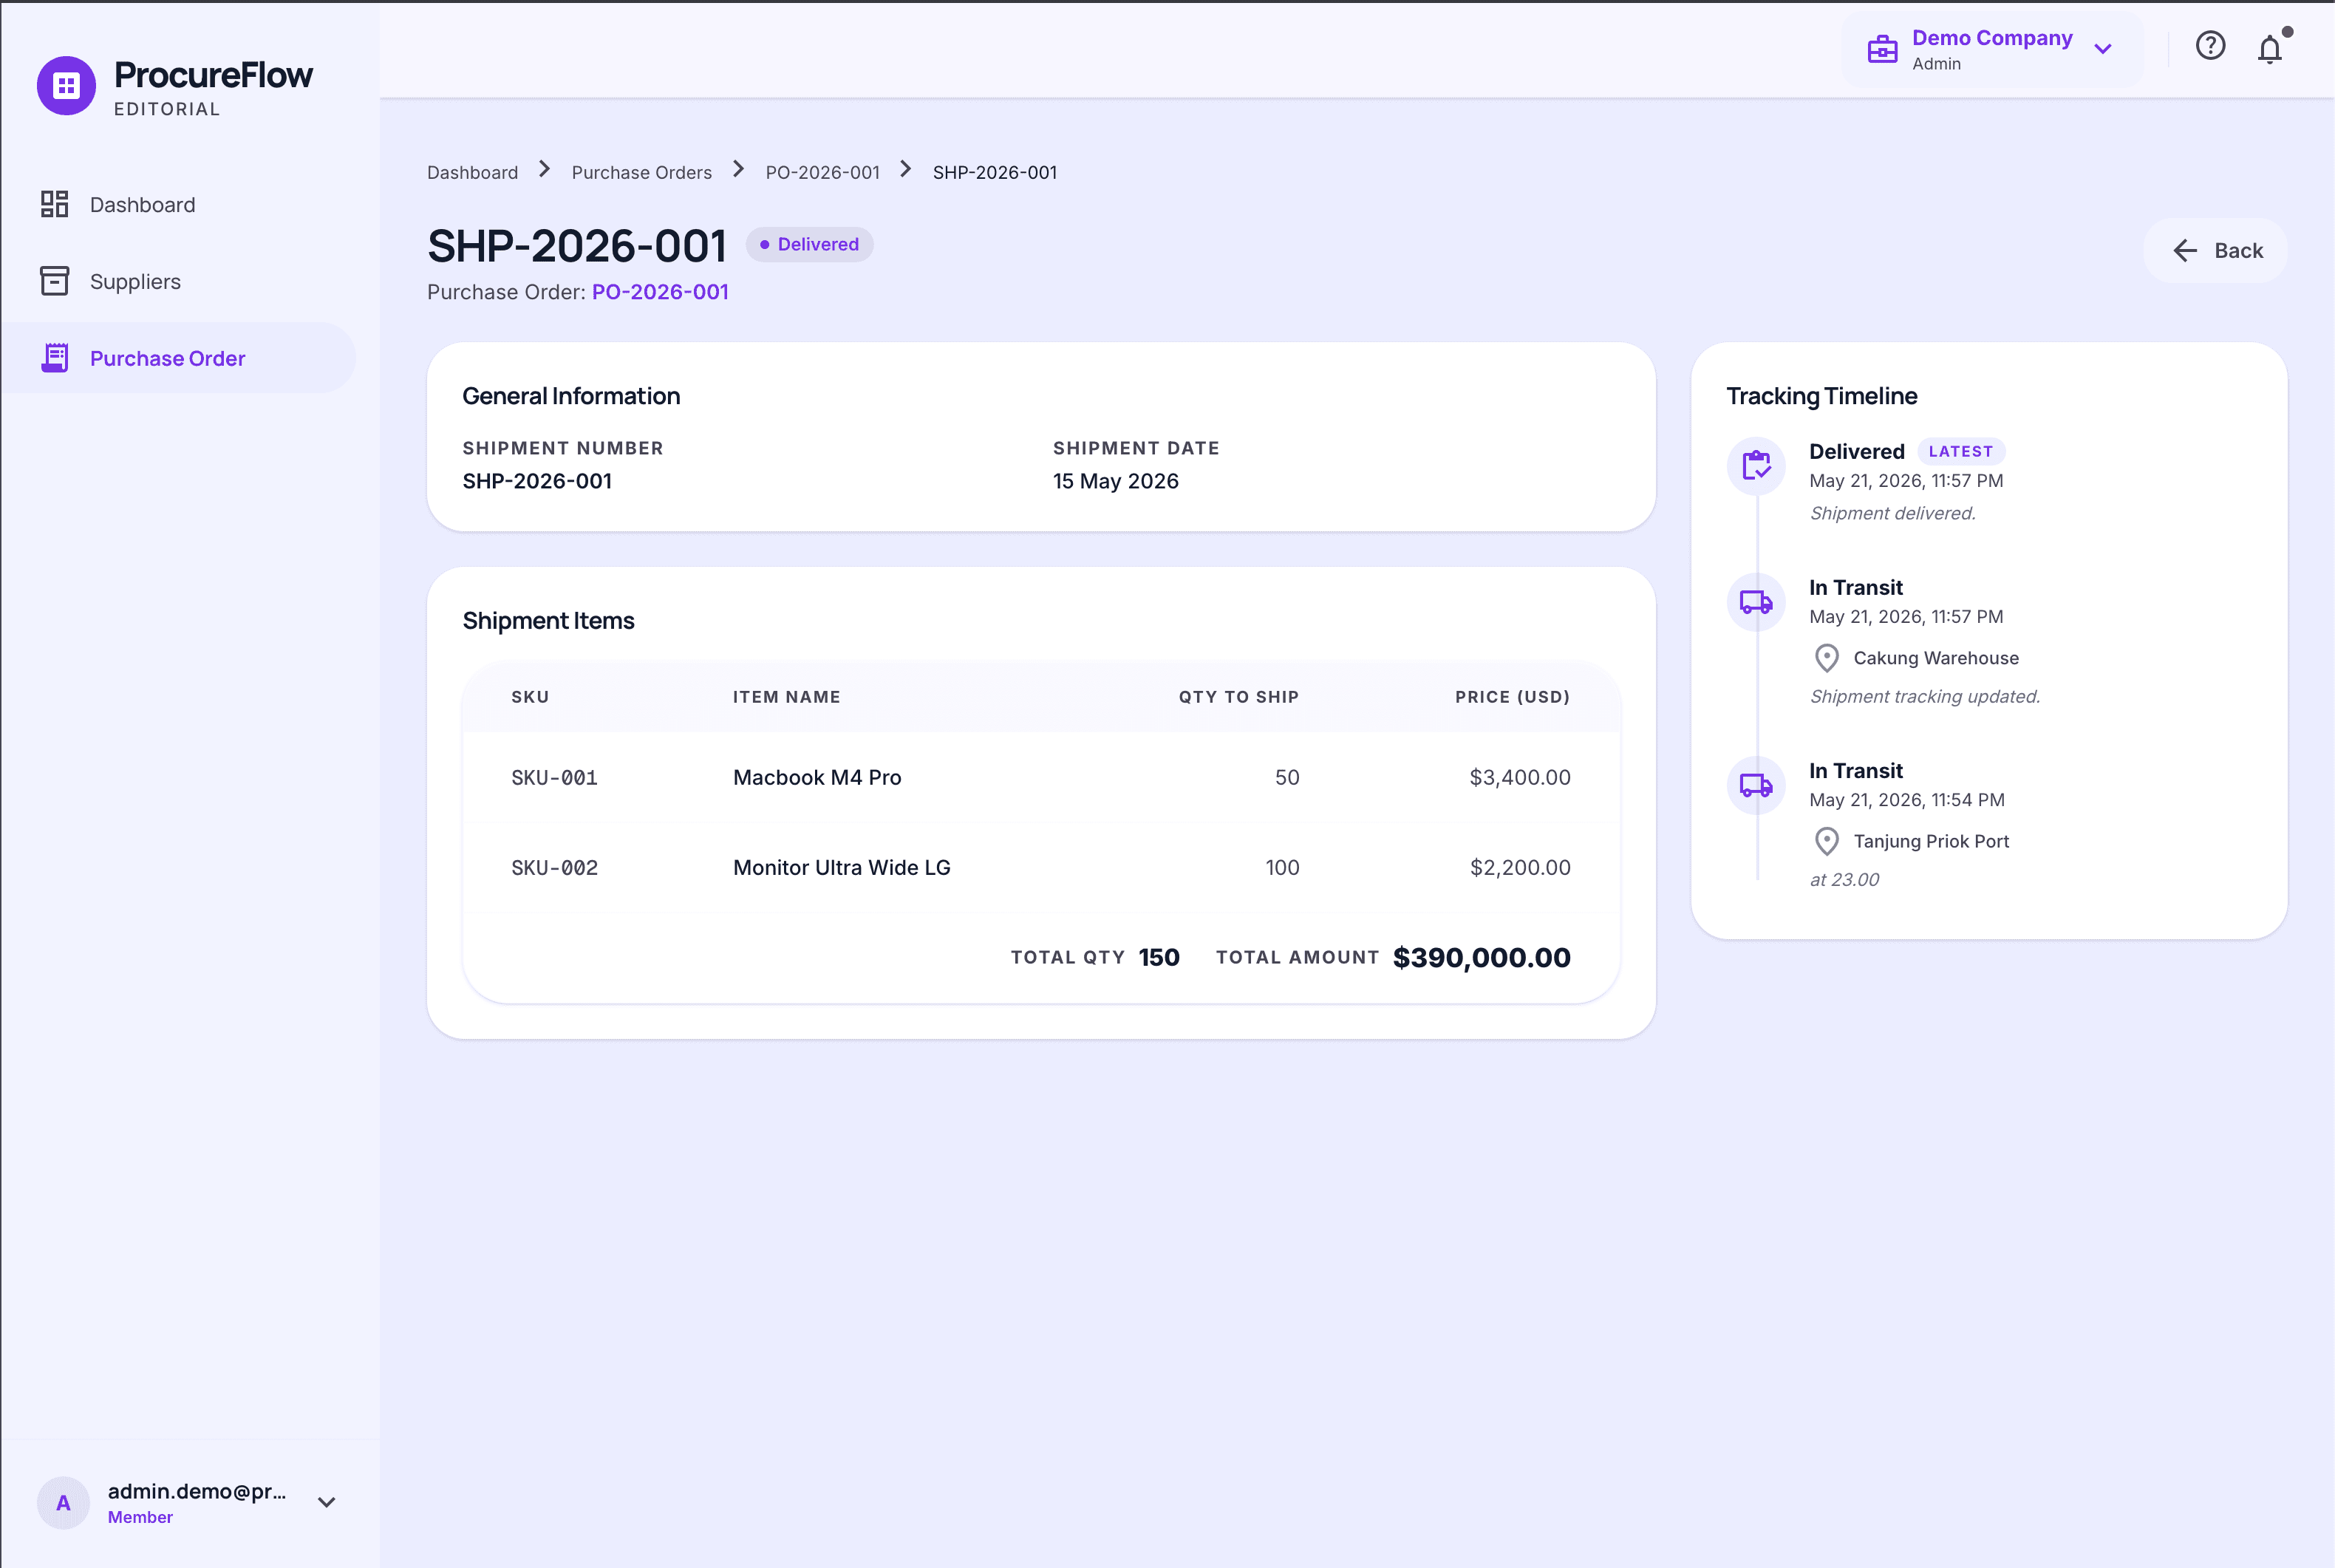Click the SKU column header
The image size is (2335, 1568).
click(530, 697)
